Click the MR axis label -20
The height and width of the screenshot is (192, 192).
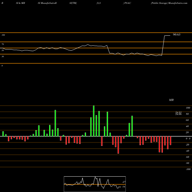click(187, 145)
